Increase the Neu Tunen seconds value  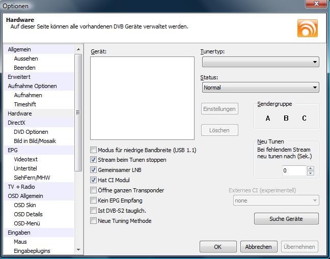[x=311, y=168]
